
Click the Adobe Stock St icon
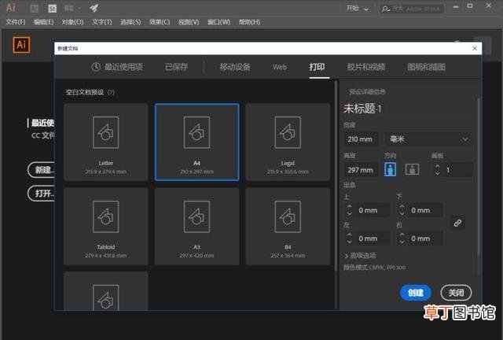pos(53,9)
